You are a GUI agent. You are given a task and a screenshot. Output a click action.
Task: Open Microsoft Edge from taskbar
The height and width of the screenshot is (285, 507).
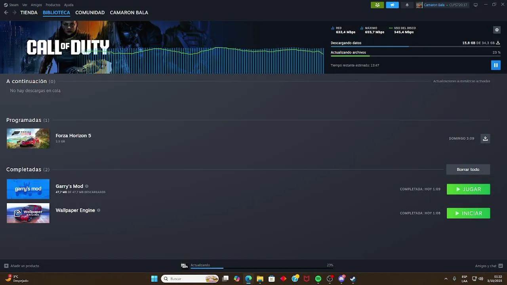(248, 279)
